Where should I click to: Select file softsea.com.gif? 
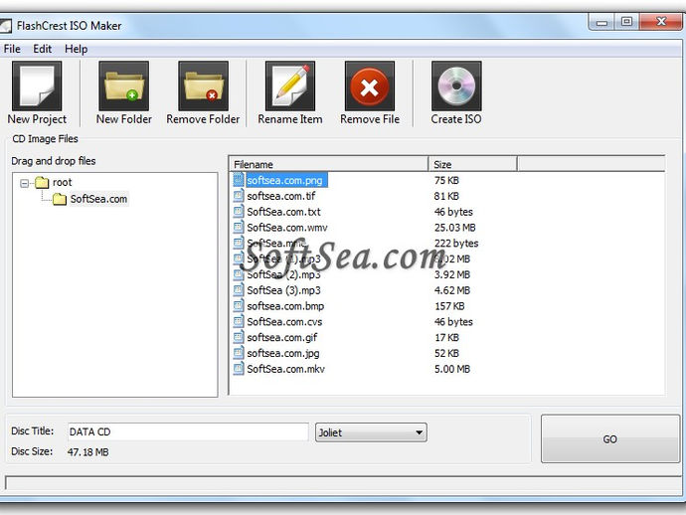281,338
